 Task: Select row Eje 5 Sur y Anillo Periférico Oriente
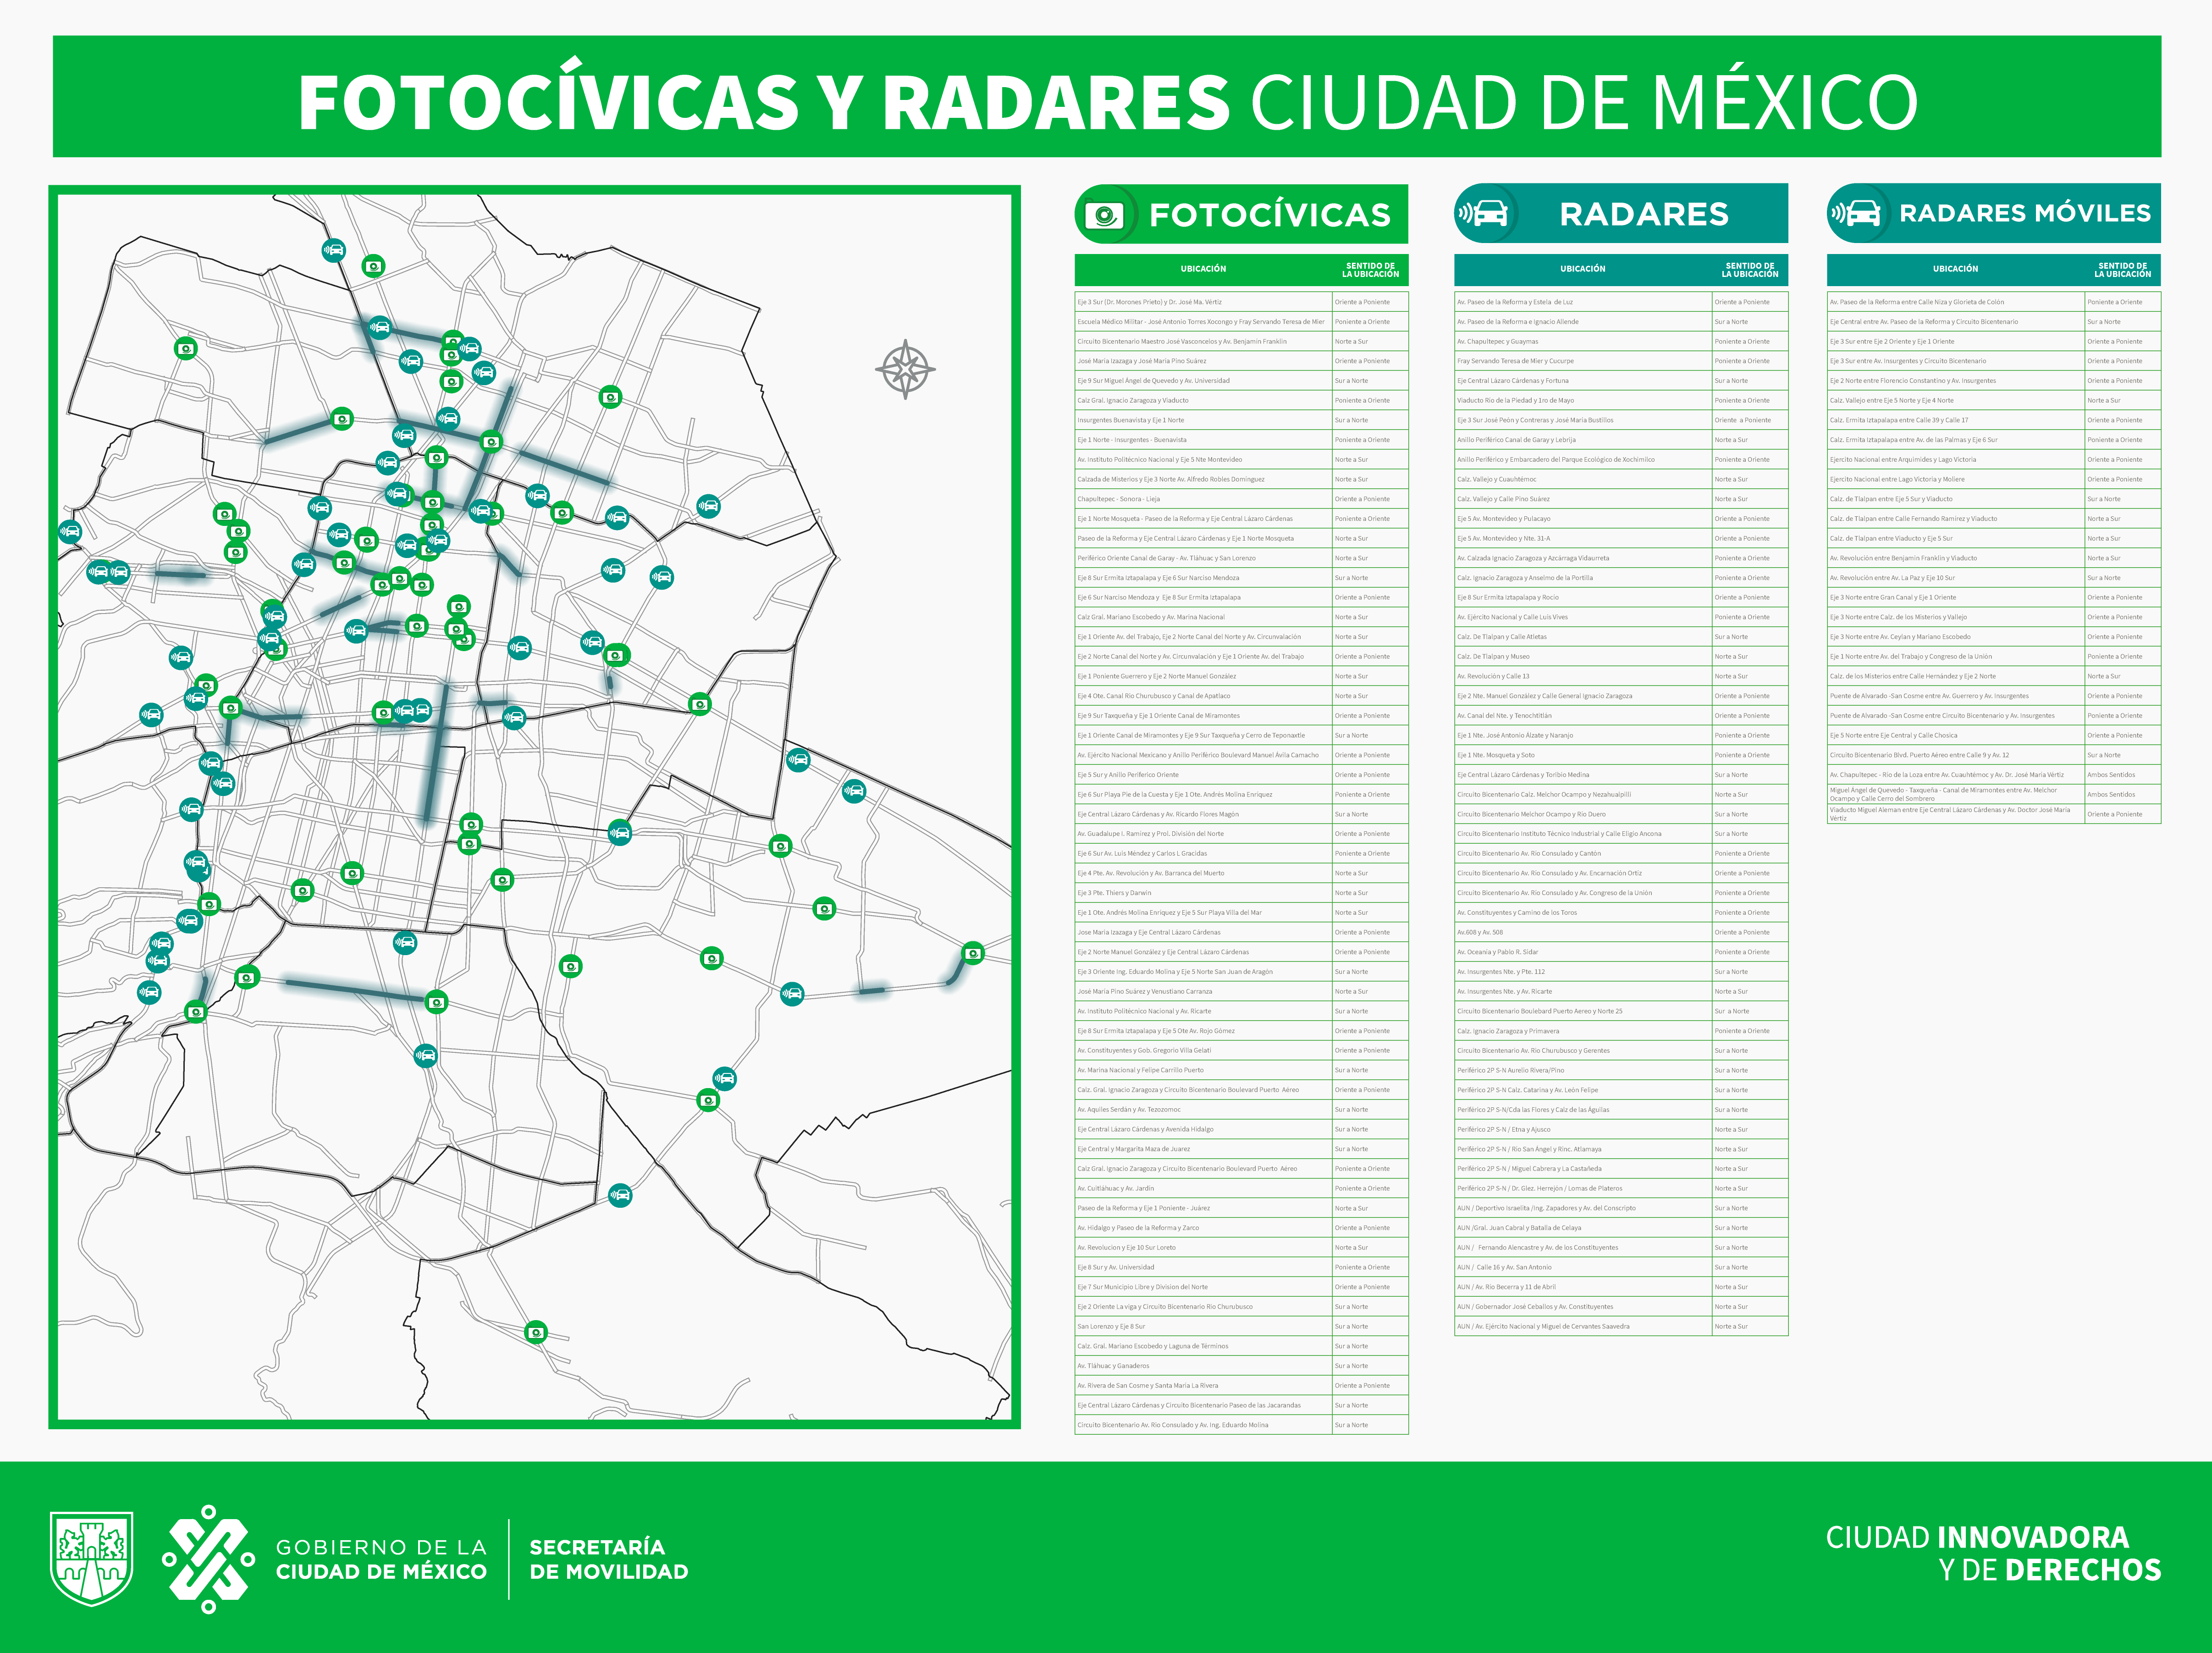[x=1241, y=775]
